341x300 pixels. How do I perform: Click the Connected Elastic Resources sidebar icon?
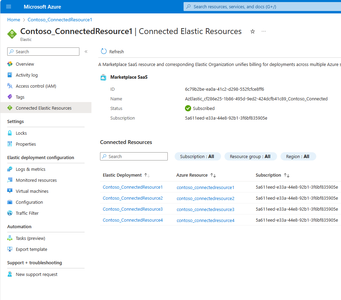click(x=10, y=108)
